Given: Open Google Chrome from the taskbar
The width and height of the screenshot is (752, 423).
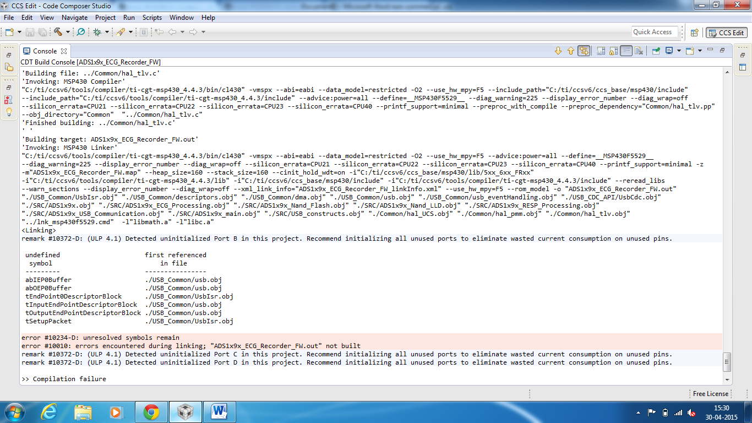Looking at the screenshot, I should [x=151, y=411].
